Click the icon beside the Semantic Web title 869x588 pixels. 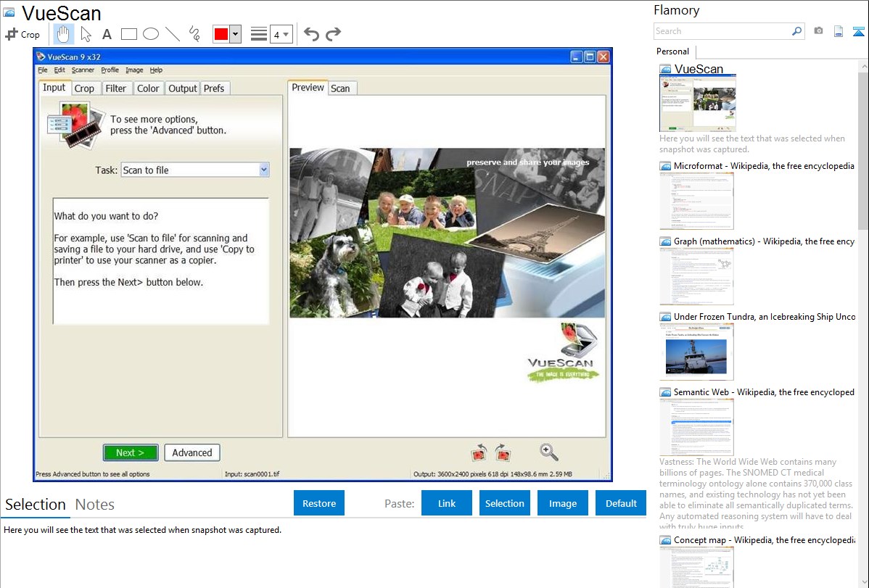pyautogui.click(x=665, y=392)
